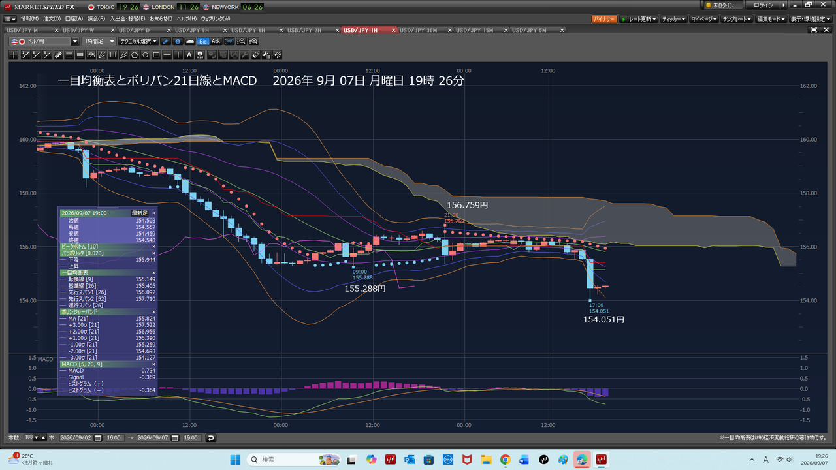The image size is (836, 470).
Task: Click the zoom in magnifier icon
Action: click(254, 41)
